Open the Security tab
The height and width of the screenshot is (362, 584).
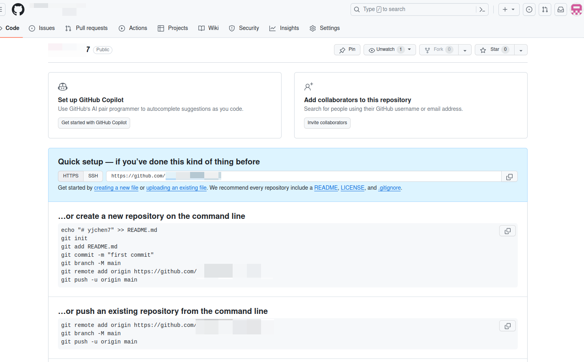pyautogui.click(x=244, y=28)
